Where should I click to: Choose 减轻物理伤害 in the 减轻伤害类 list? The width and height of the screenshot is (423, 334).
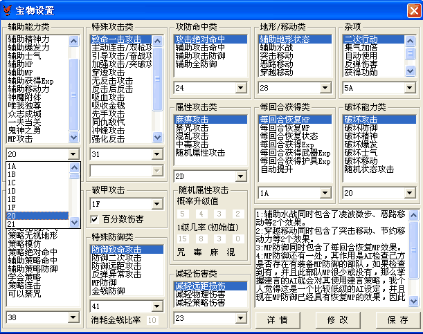pyautogui.click(x=201, y=294)
